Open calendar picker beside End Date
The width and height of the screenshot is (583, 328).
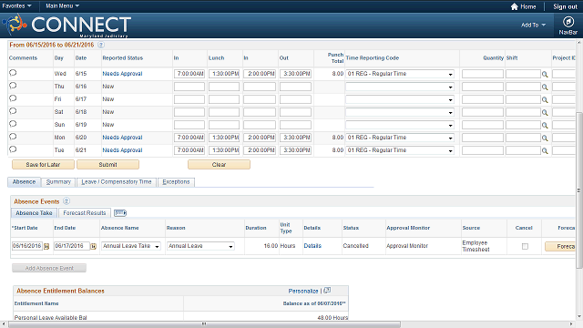click(x=93, y=246)
